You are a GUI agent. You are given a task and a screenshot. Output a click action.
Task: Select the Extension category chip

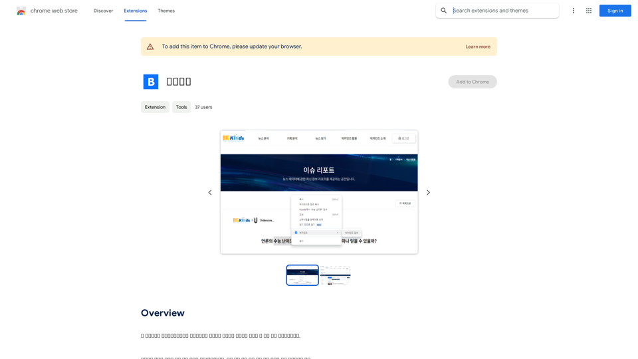point(155,107)
